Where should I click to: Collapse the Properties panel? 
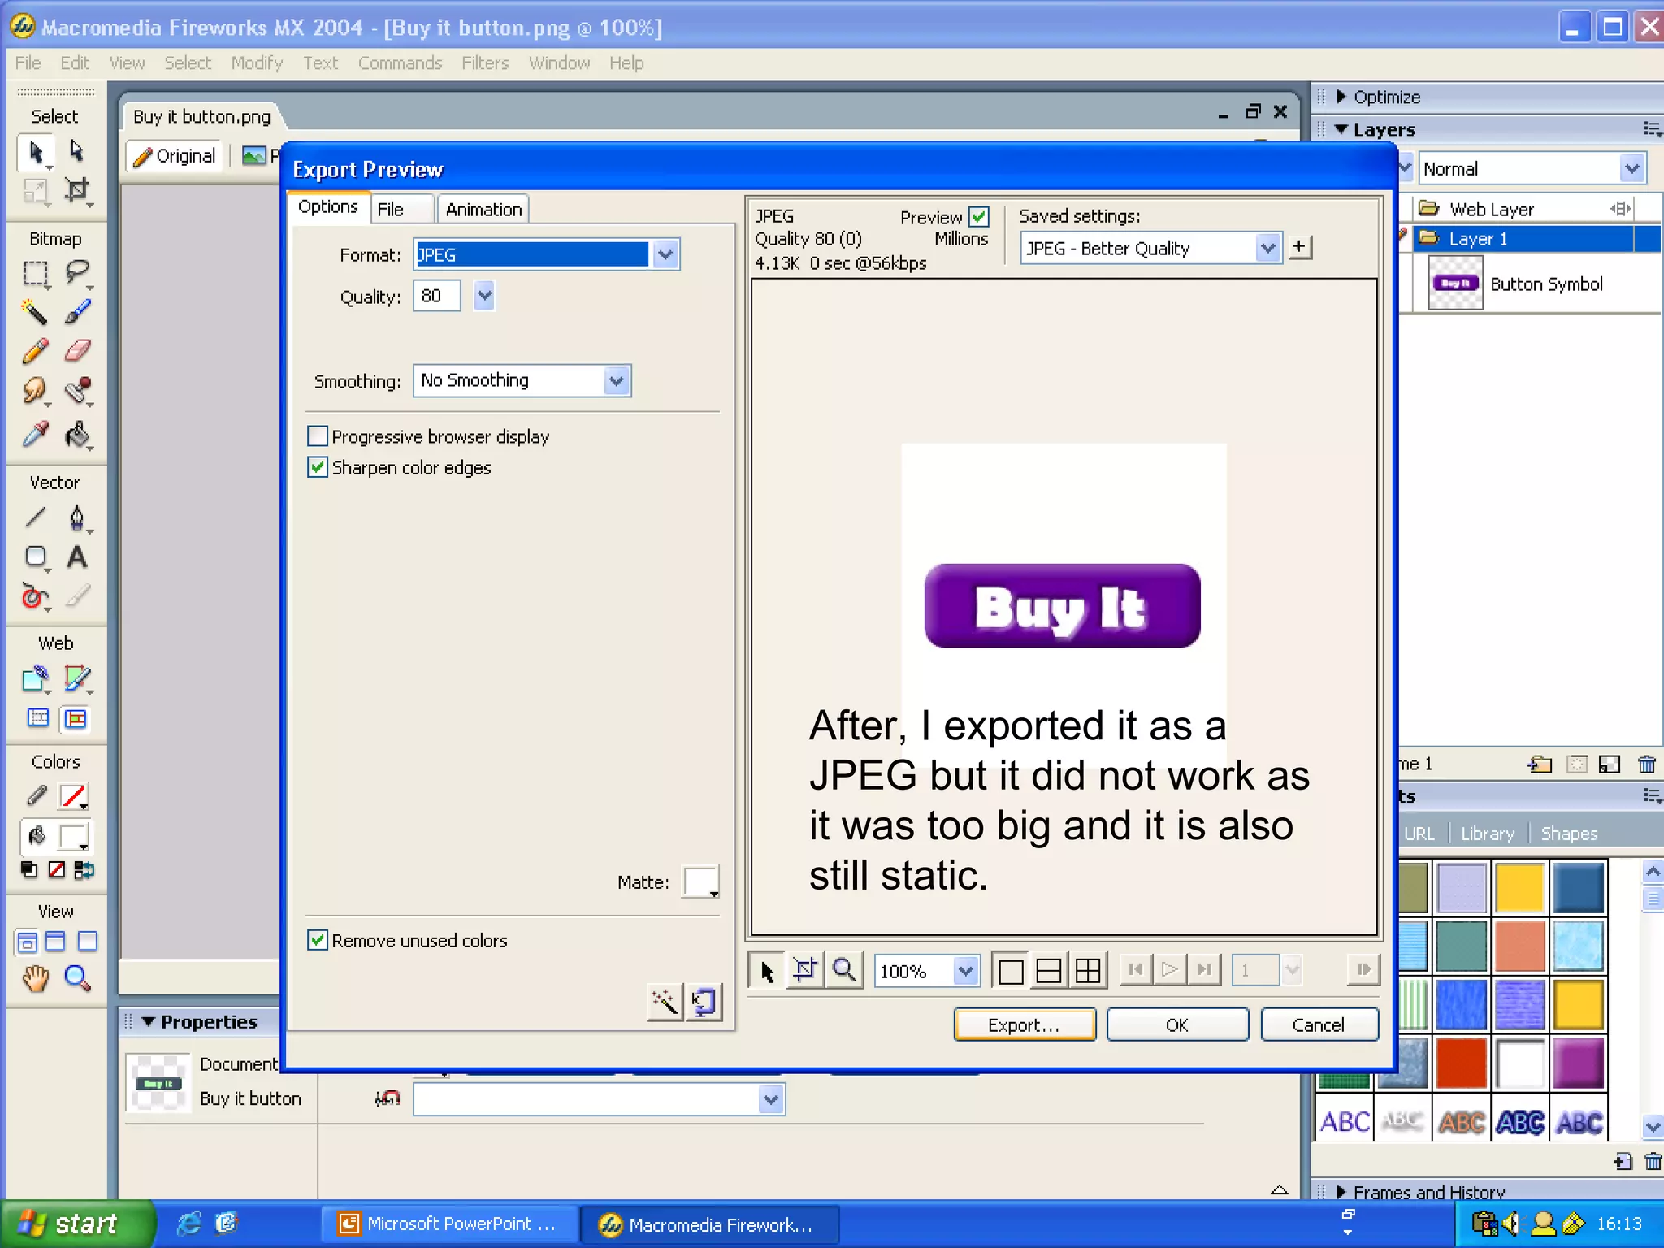coord(149,1022)
